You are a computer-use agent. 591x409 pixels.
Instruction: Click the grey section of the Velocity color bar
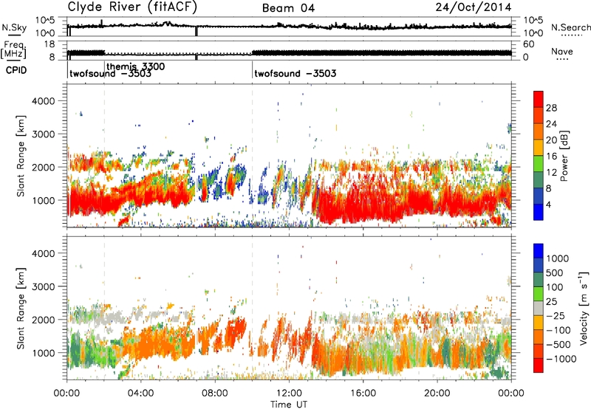[539, 309]
